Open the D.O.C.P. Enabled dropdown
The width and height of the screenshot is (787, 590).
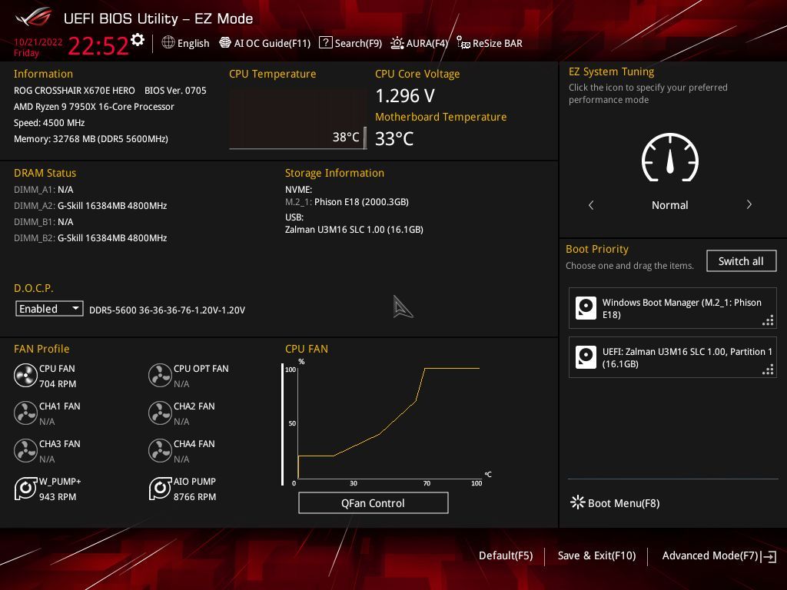pyautogui.click(x=49, y=309)
